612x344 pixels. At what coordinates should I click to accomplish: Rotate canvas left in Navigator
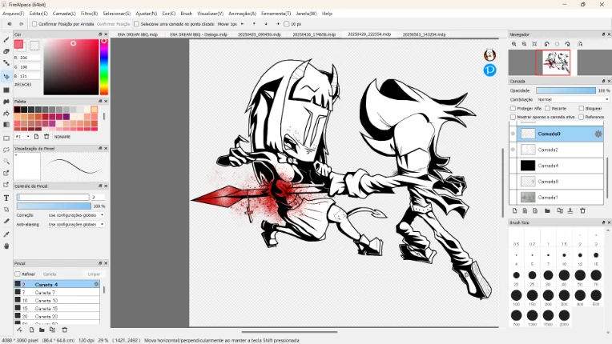547,44
